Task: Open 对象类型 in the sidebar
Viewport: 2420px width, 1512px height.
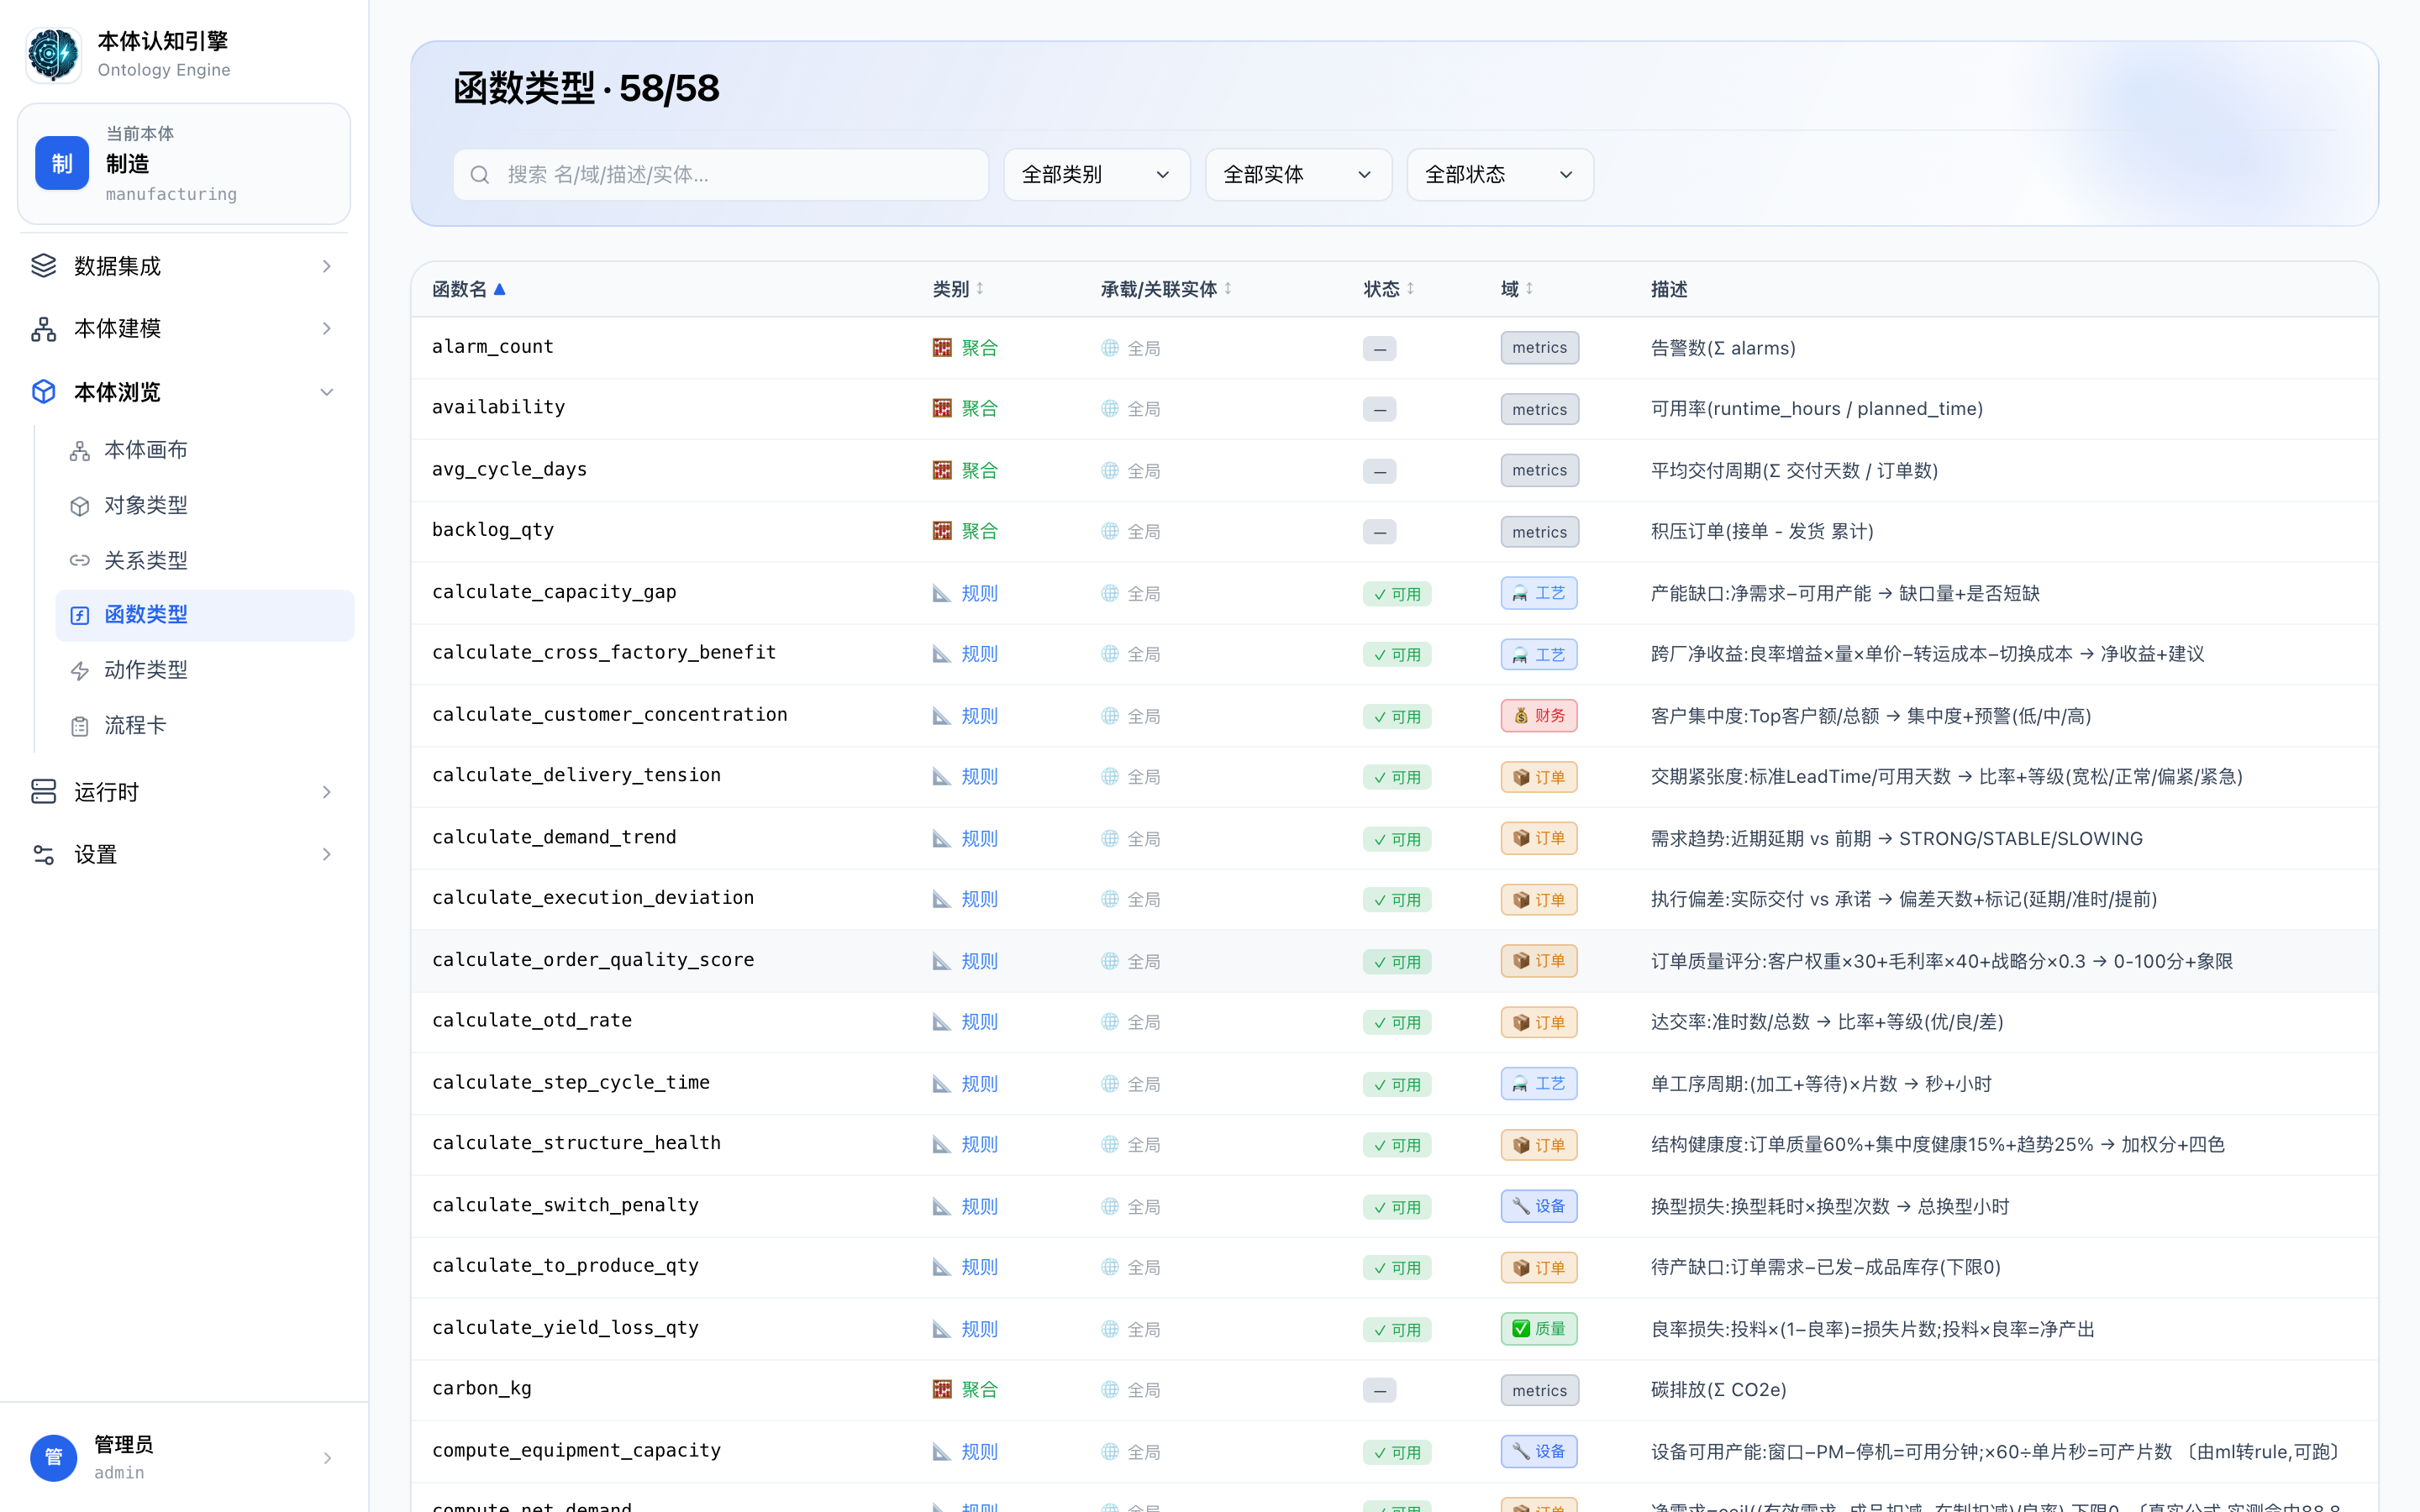Action: click(x=205, y=505)
